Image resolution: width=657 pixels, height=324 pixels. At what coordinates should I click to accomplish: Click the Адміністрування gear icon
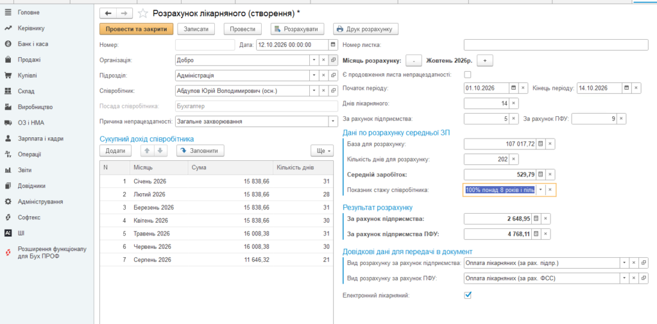8,201
